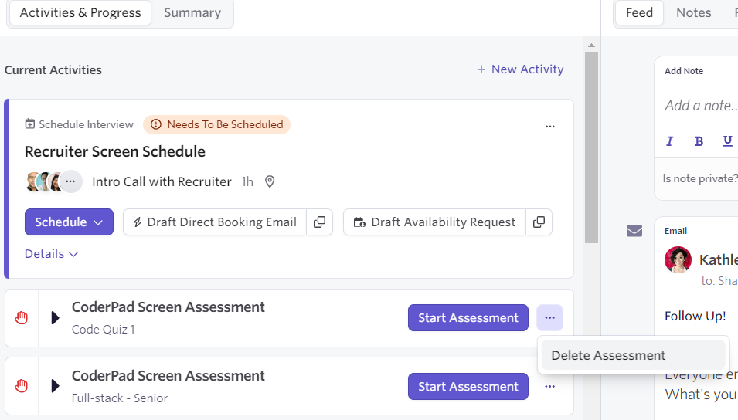Expand the Code Quiz 1 assessment row
Image resolution: width=738 pixels, height=420 pixels.
[x=55, y=318]
